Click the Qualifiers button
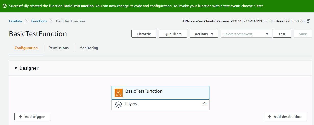The image size is (314, 125). pyautogui.click(x=173, y=34)
